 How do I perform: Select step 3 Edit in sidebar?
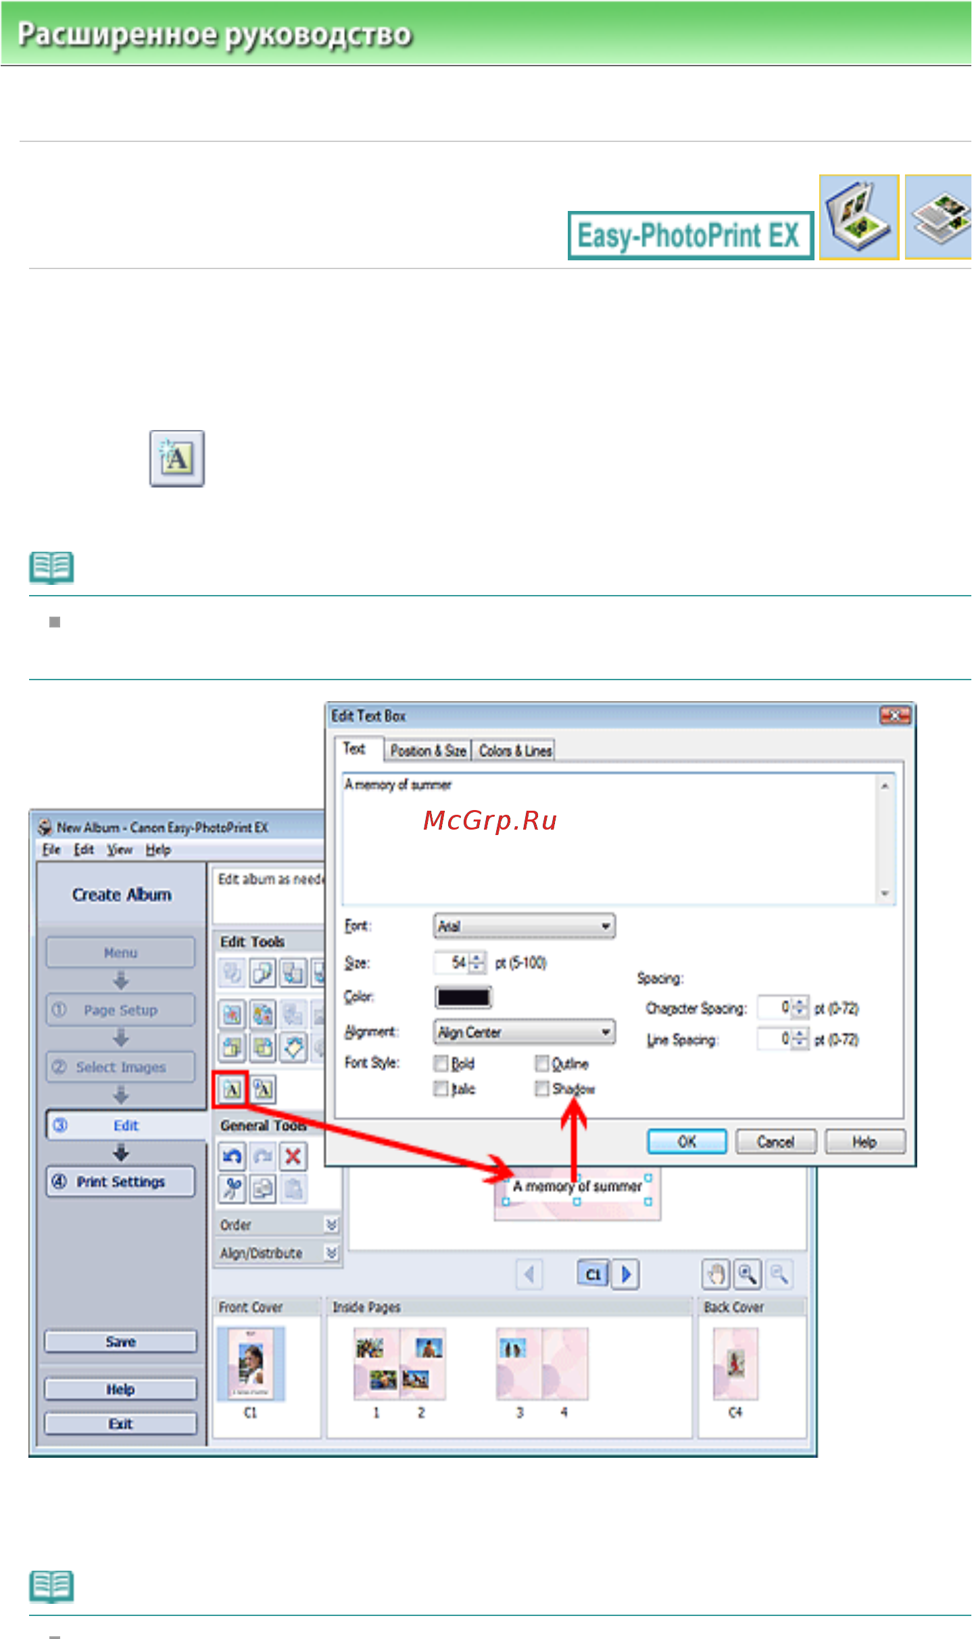[x=126, y=1126]
